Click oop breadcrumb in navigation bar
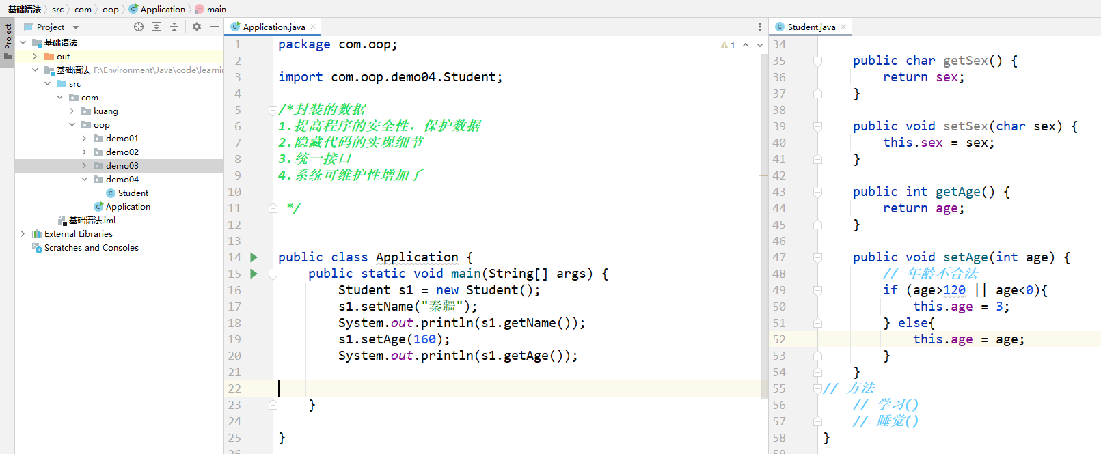This screenshot has width=1101, height=454. click(x=110, y=9)
